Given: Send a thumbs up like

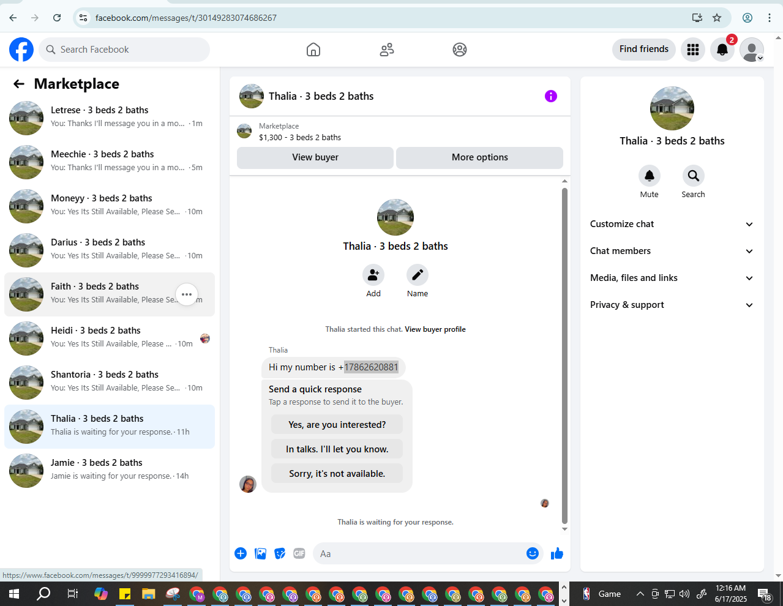Looking at the screenshot, I should point(557,553).
